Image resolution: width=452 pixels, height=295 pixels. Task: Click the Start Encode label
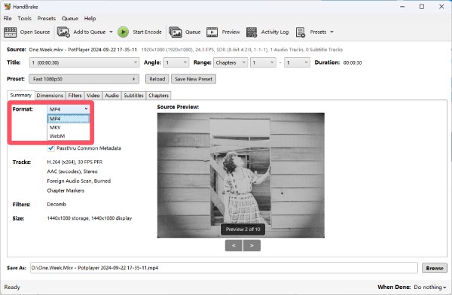(x=147, y=32)
